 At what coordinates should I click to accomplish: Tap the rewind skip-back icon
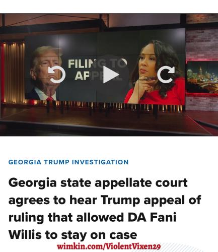(57, 75)
